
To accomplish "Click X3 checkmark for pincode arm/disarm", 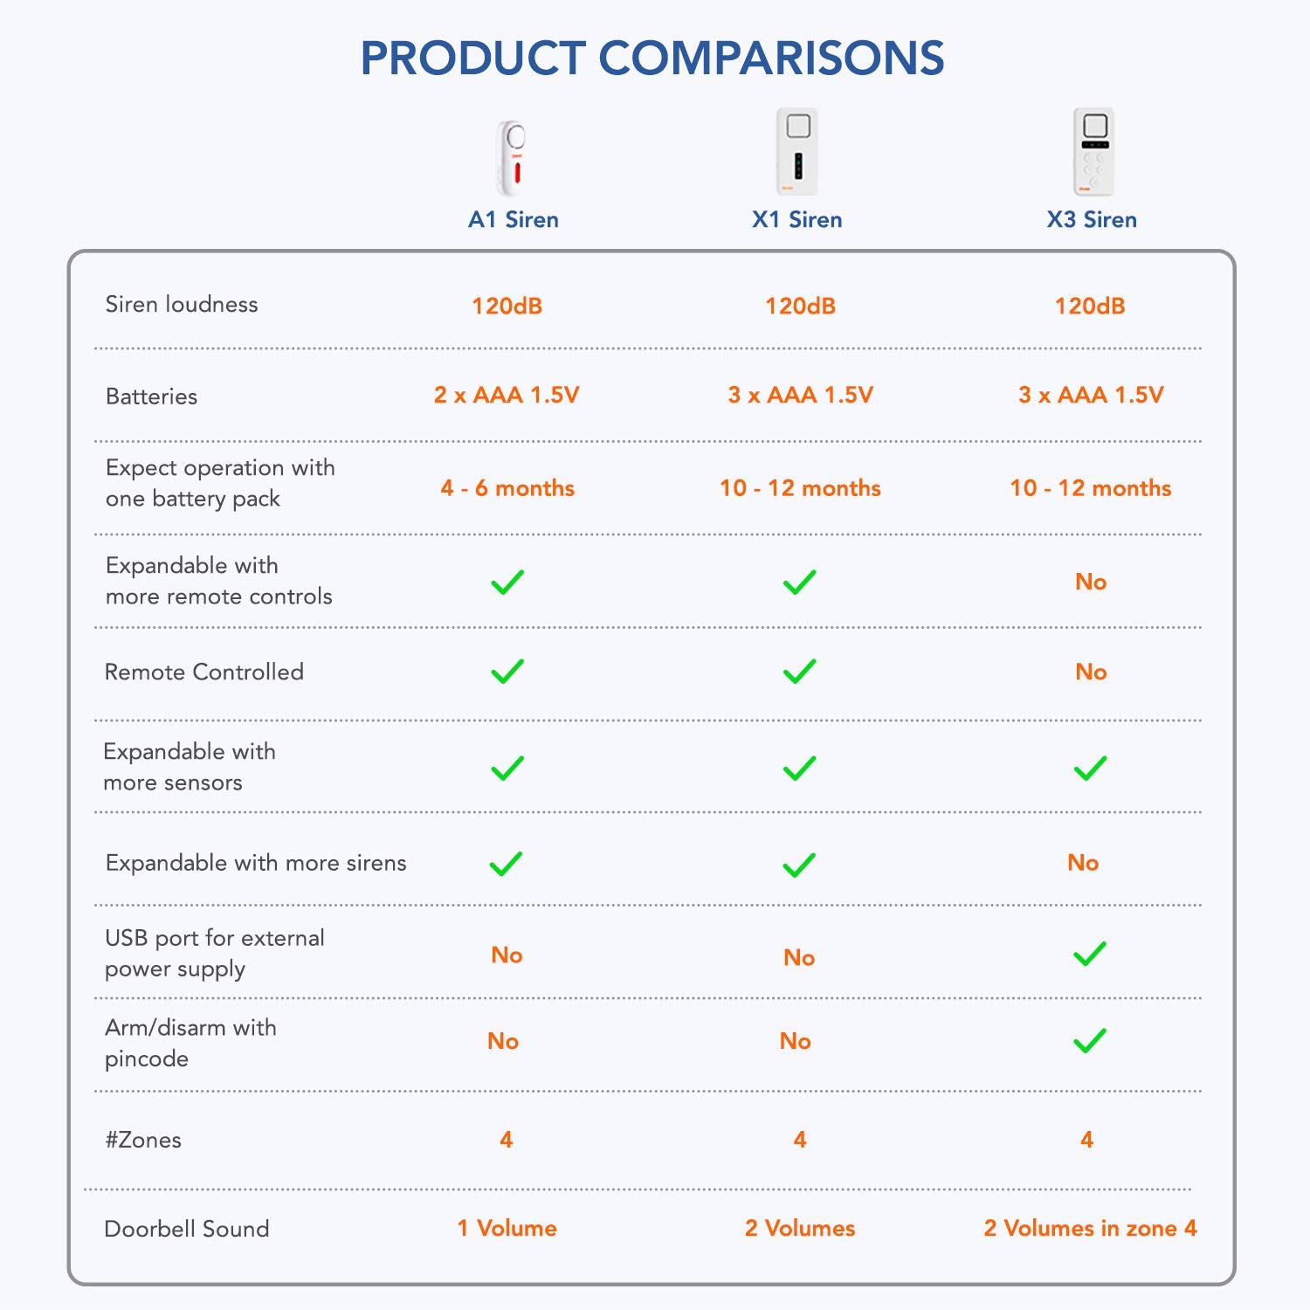I will [1090, 1040].
